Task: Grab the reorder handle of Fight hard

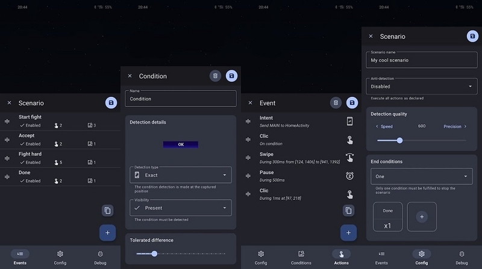Action: pyautogui.click(x=7, y=158)
